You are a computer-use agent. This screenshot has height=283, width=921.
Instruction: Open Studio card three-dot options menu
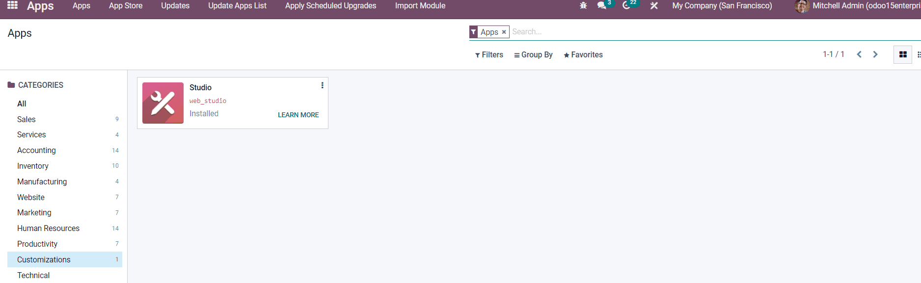322,85
